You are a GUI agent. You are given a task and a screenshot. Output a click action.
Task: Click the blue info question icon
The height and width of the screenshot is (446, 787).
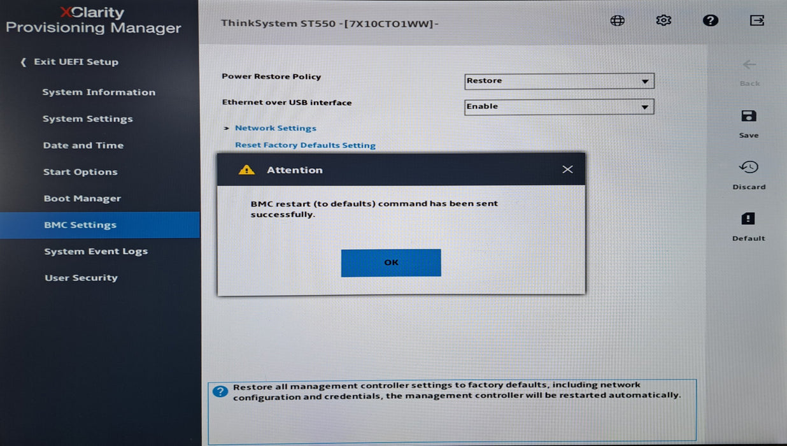coord(220,391)
